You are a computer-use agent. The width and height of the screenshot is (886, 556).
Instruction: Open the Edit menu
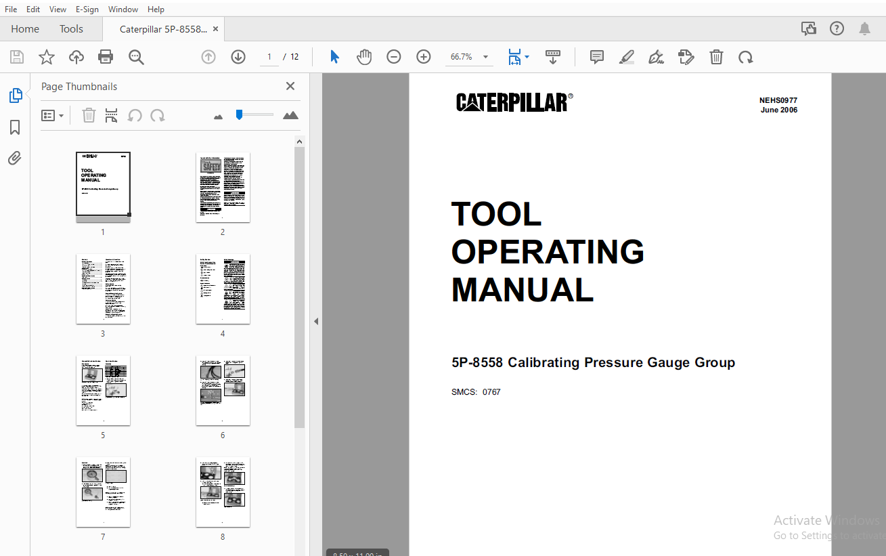[33, 9]
